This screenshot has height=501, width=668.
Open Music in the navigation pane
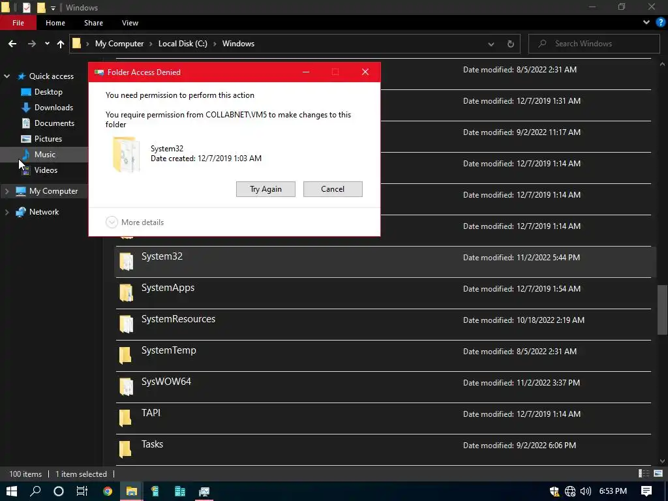(x=45, y=155)
